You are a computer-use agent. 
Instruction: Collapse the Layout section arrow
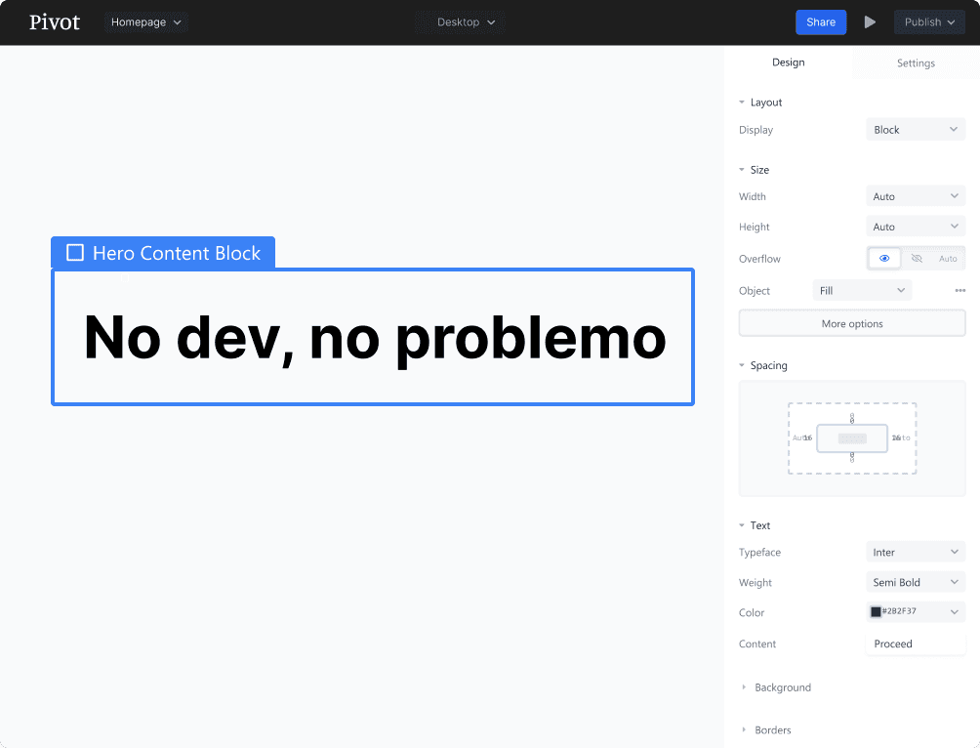742,103
